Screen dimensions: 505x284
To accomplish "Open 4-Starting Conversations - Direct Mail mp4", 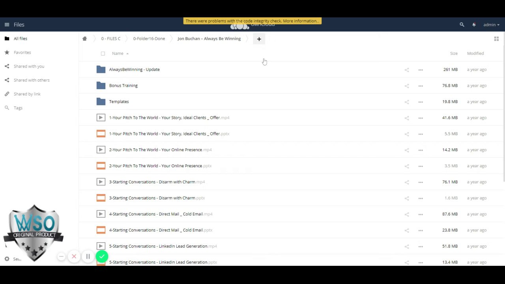I will [161, 214].
